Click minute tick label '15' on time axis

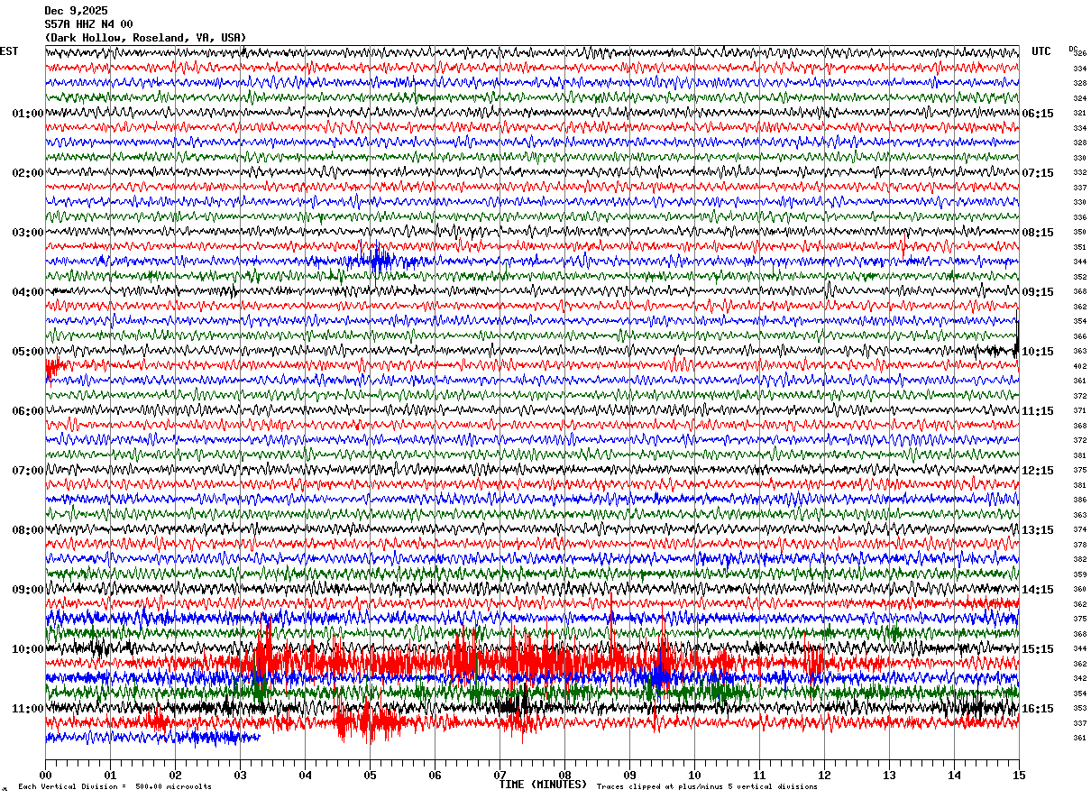1019,776
